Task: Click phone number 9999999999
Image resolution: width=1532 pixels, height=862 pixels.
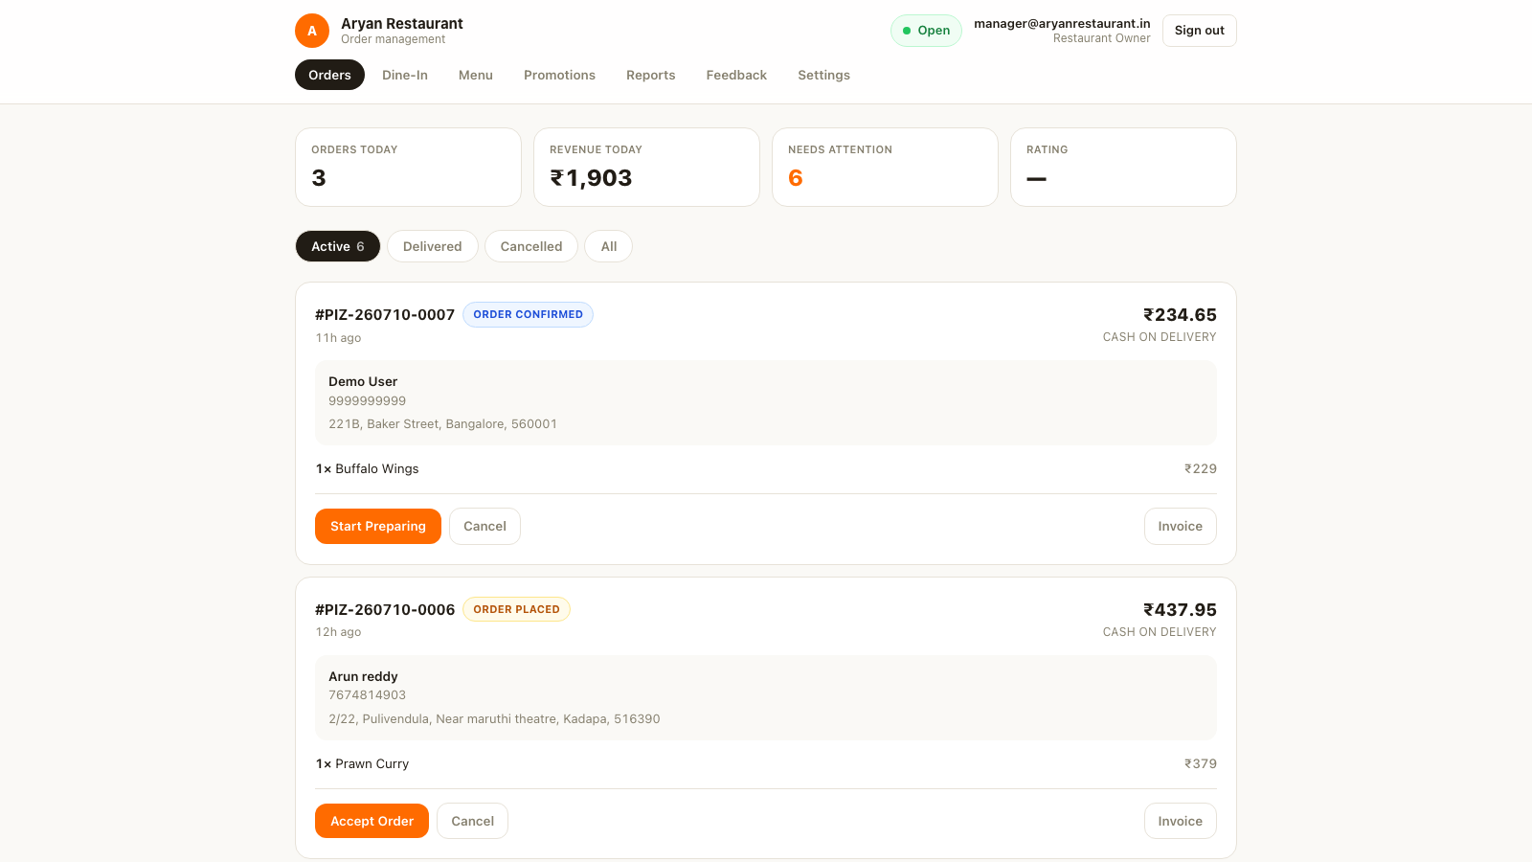Action: [x=367, y=401]
